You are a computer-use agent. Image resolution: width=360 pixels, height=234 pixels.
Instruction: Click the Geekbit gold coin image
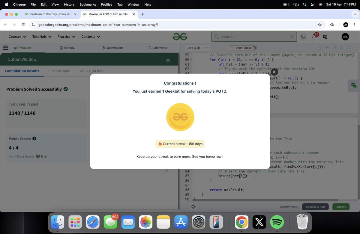[180, 117]
